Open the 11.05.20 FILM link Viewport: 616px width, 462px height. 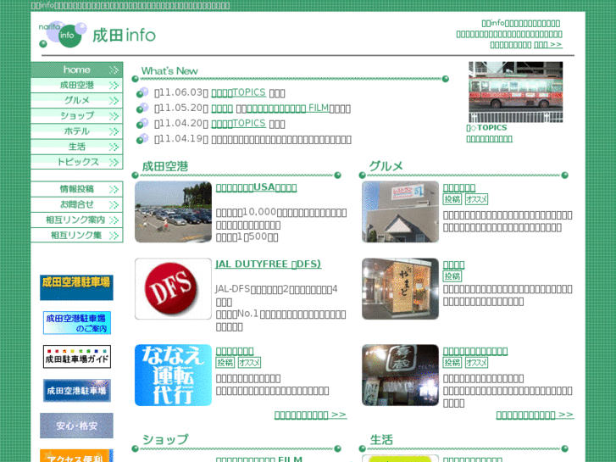coord(287,109)
